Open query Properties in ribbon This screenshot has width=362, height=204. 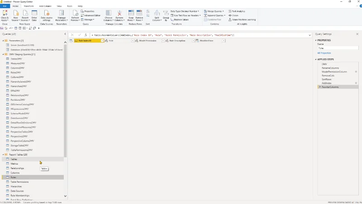point(87,11)
